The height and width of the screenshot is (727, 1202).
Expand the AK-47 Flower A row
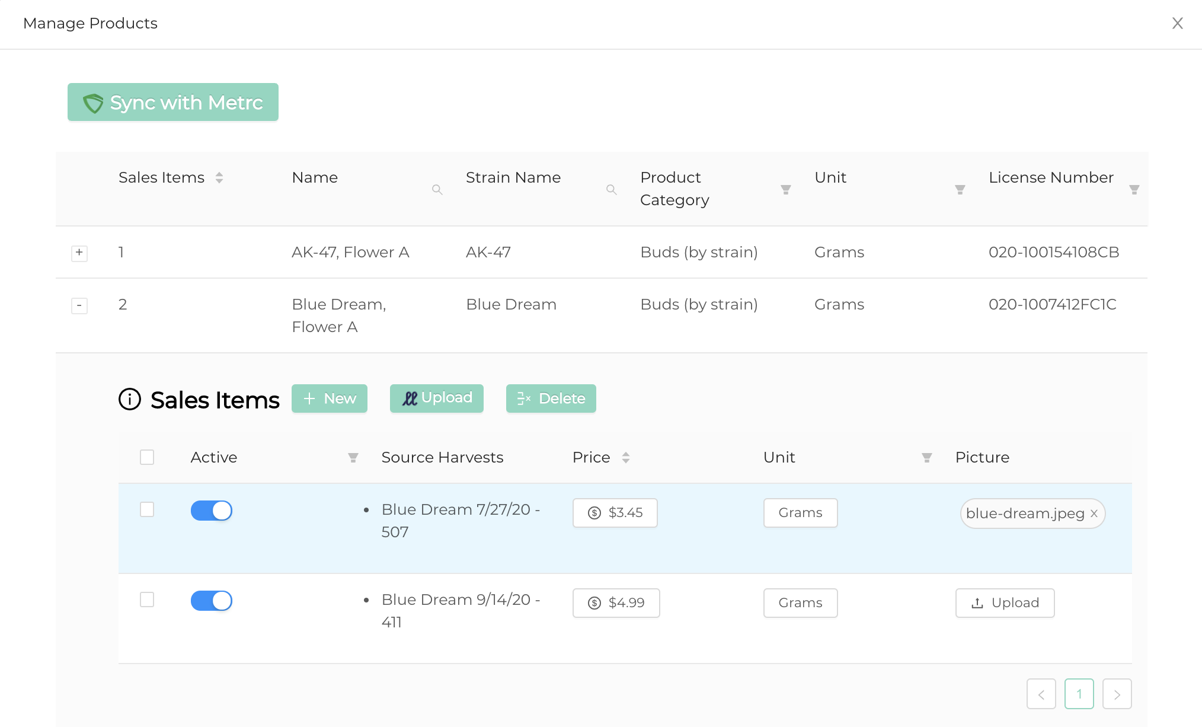click(x=79, y=253)
